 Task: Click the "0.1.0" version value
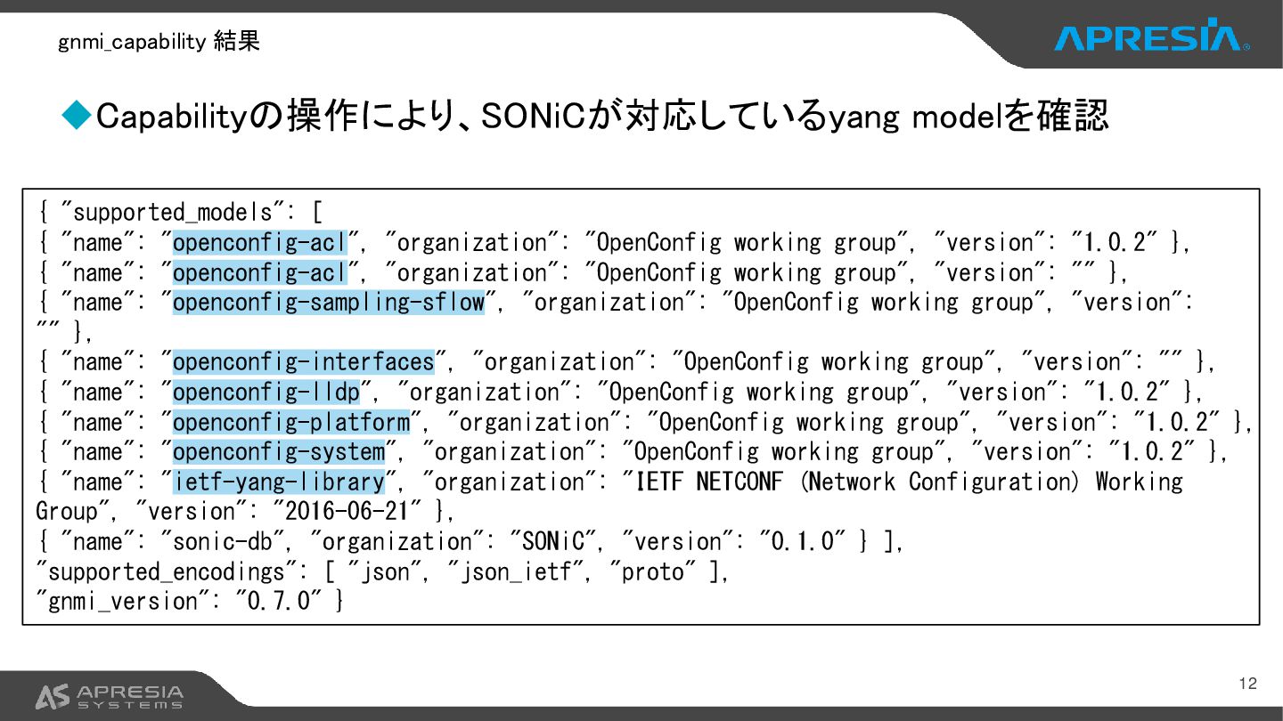coord(803,541)
